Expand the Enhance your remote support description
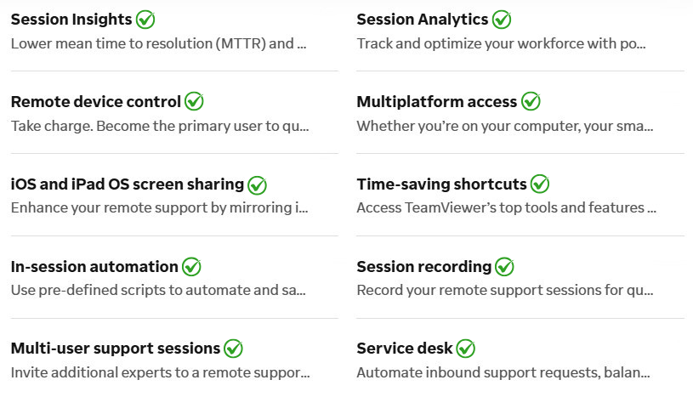Screen dimensions: 693x397 160,207
